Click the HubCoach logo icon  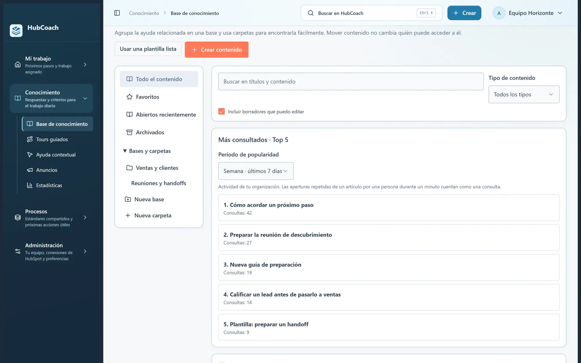click(x=16, y=30)
